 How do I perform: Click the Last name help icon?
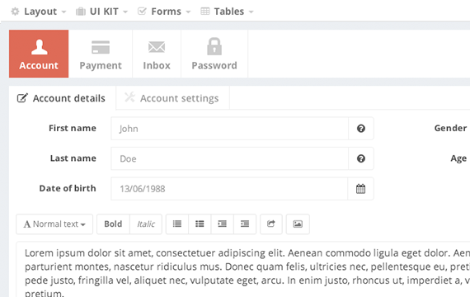click(x=361, y=158)
